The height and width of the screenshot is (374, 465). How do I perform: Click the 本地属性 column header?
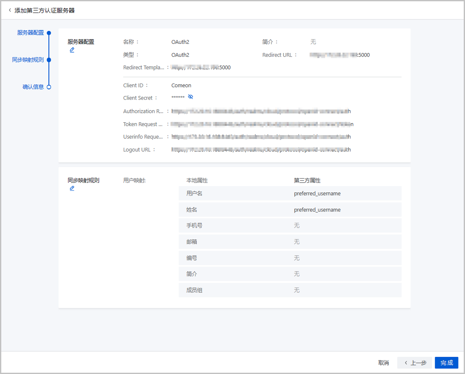pyautogui.click(x=197, y=180)
